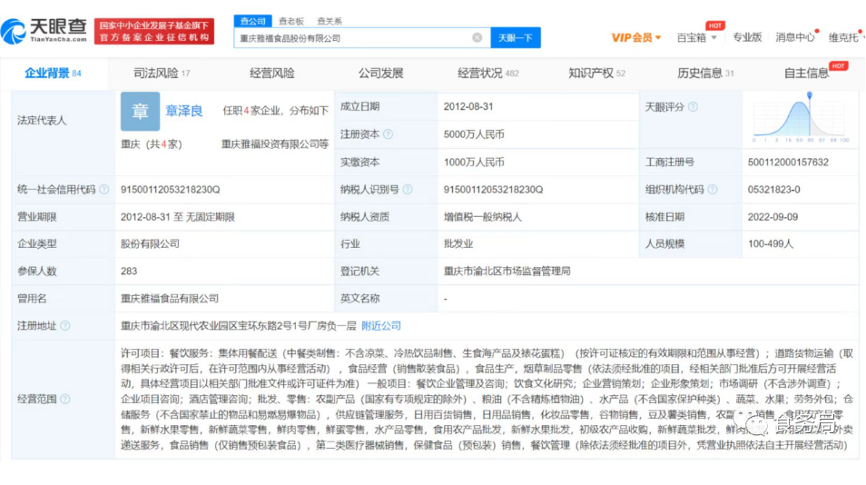Click the 章 avatar of the legal representative

(140, 112)
